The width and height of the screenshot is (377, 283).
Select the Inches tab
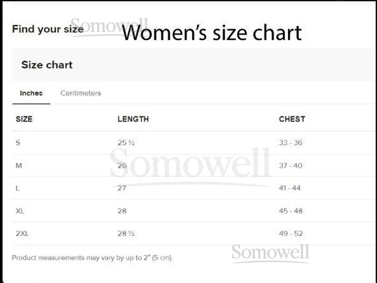click(31, 93)
